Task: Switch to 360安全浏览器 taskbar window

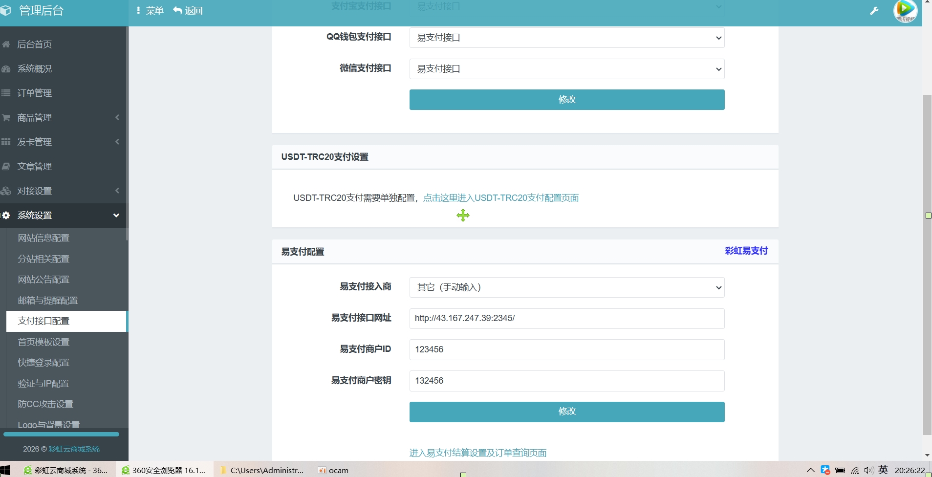Action: (x=164, y=470)
